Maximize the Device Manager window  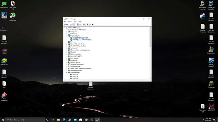144,19
